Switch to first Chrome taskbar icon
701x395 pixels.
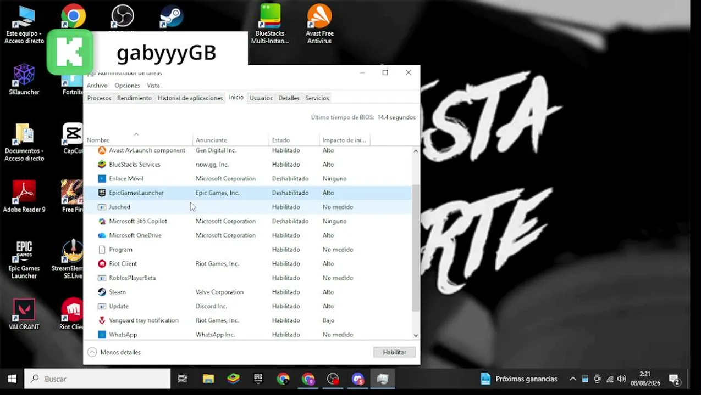click(x=283, y=379)
